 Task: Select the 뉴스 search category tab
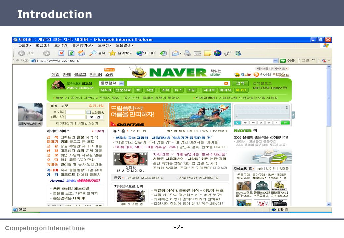(x=178, y=90)
